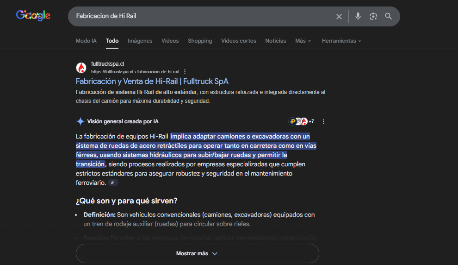Switch to the Imágenes tab
This screenshot has height=265, width=458.
[x=140, y=41]
